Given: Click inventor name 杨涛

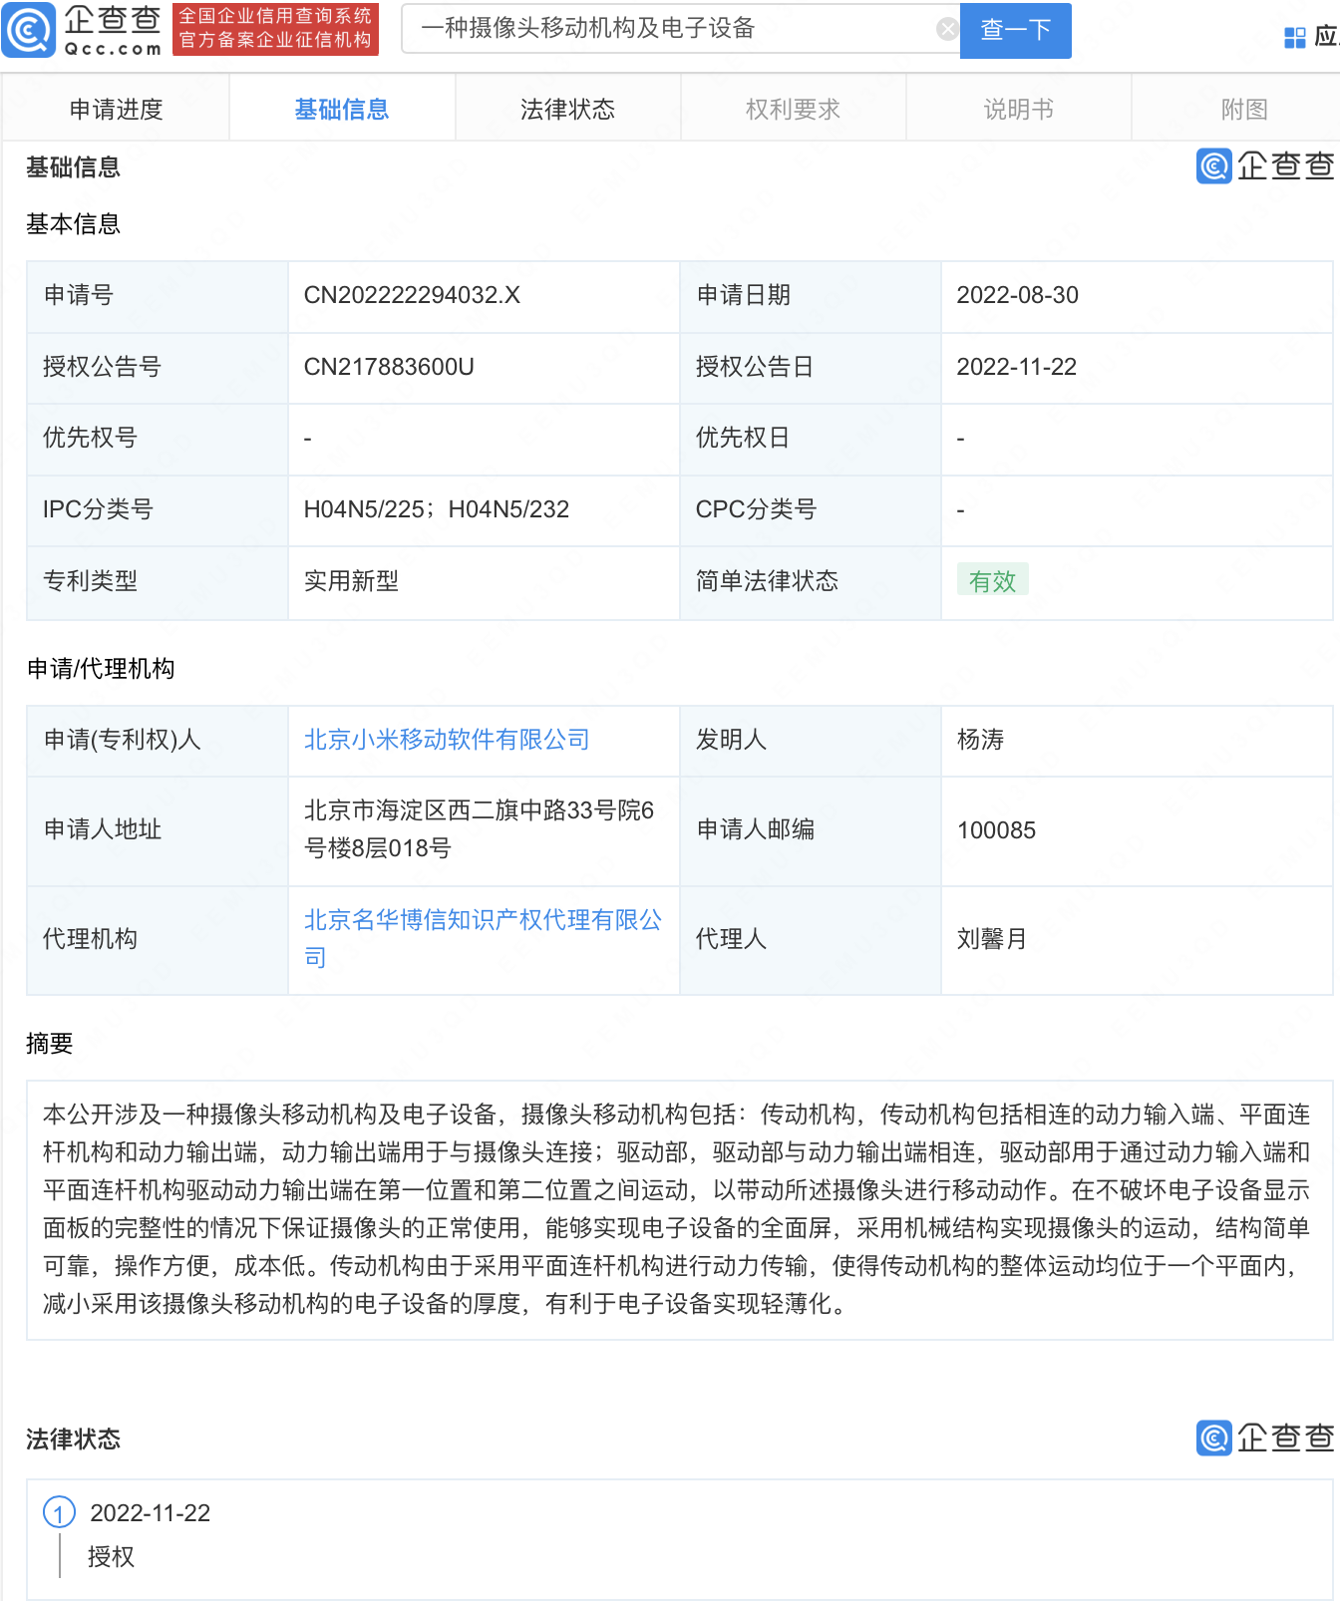Looking at the screenshot, I should point(980,740).
